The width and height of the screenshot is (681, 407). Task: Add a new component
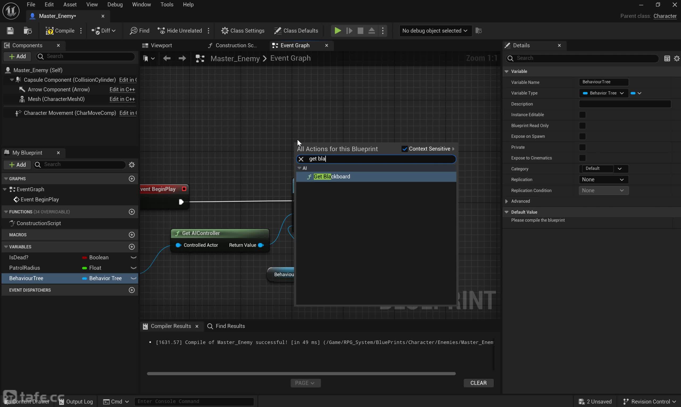[17, 56]
